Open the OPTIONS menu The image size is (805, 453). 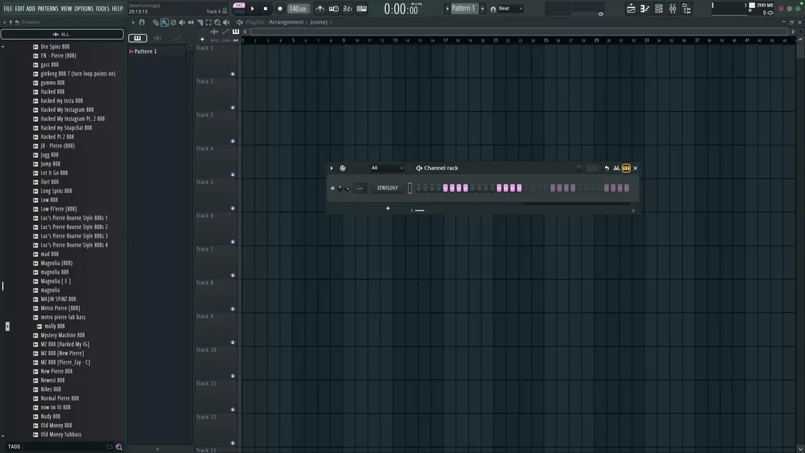[84, 9]
